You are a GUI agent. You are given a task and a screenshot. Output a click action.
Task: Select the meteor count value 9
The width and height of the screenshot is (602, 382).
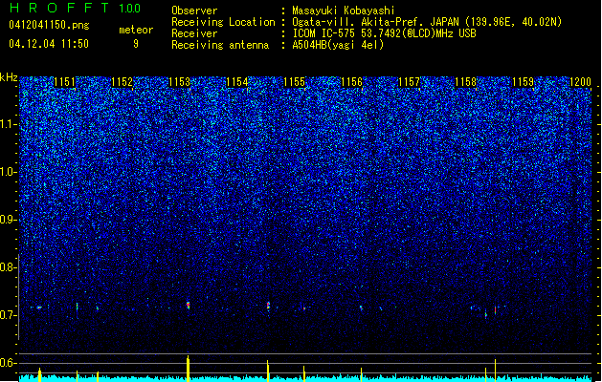136,44
